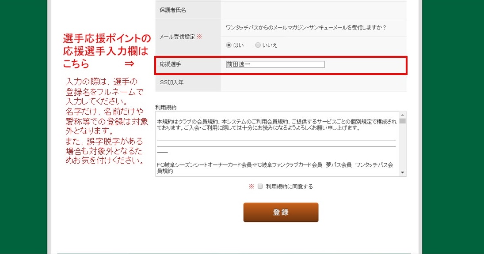Click the 応援選手 row label

170,64
